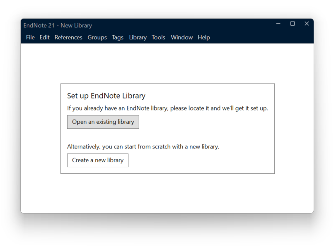
Task: Maximize the EndNote window
Action: coord(292,24)
